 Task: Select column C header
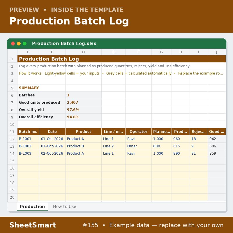(x=52, y=52)
